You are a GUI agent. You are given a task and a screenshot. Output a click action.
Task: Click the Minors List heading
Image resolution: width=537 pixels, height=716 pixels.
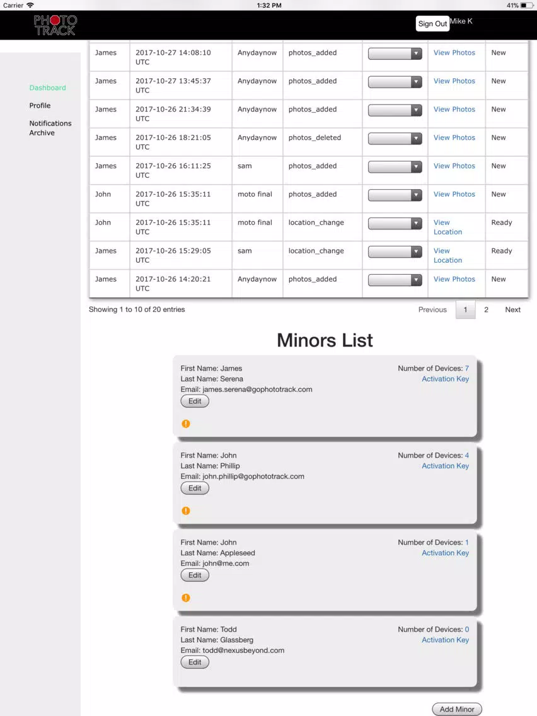[x=325, y=340]
